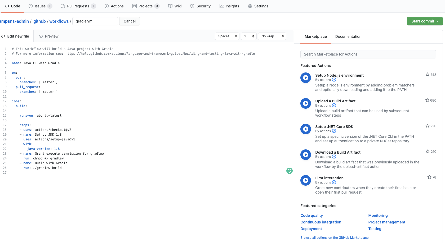
Task: Go to the Actions tab
Action: pyautogui.click(x=114, y=6)
